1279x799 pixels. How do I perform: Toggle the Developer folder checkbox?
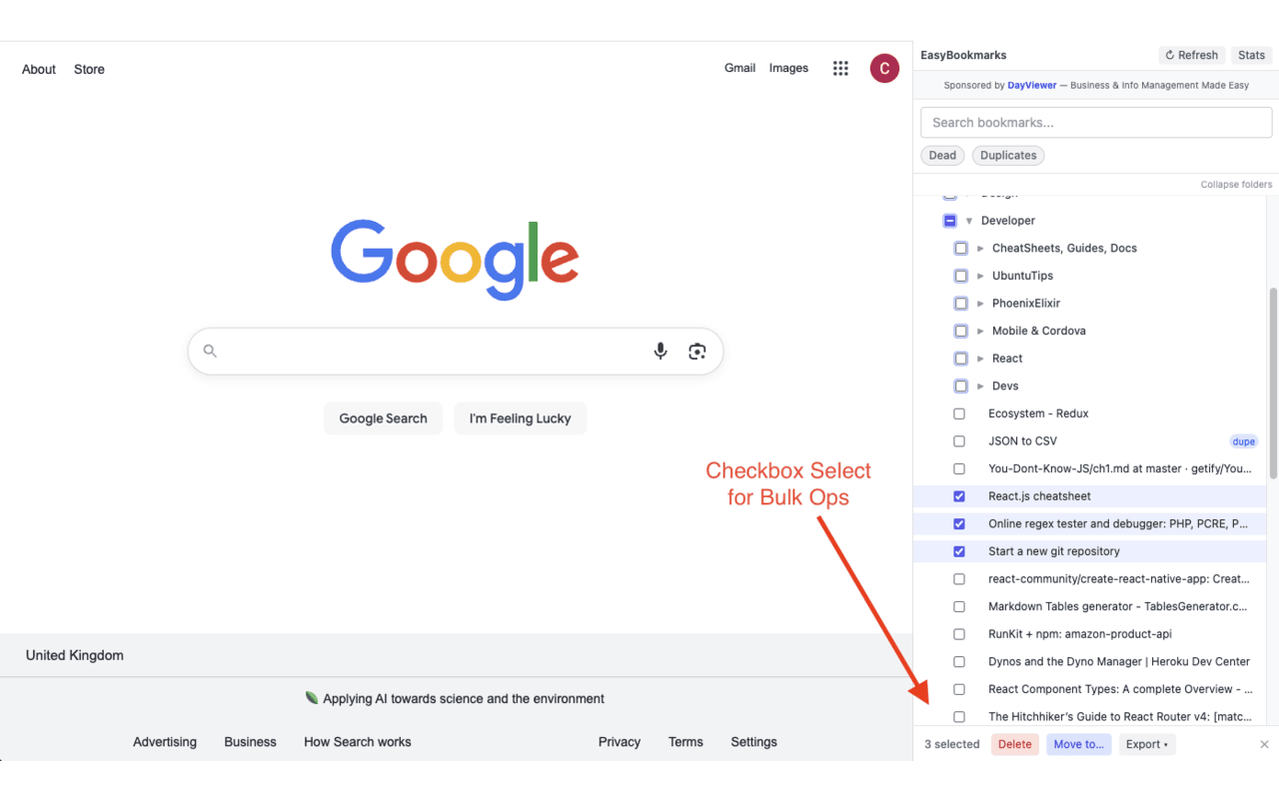(x=950, y=221)
